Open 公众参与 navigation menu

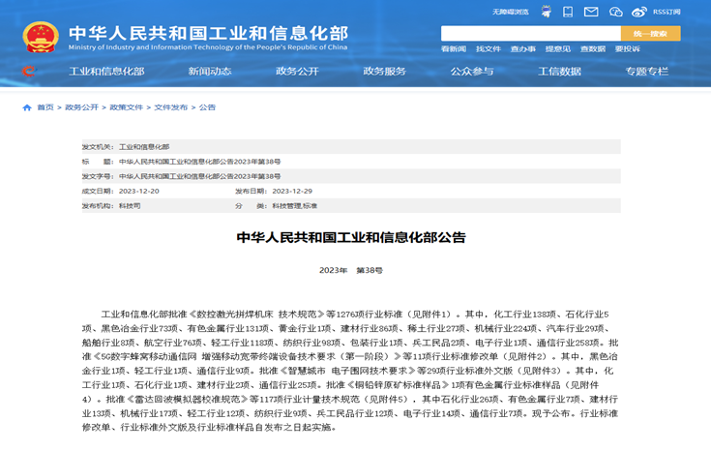[472, 72]
